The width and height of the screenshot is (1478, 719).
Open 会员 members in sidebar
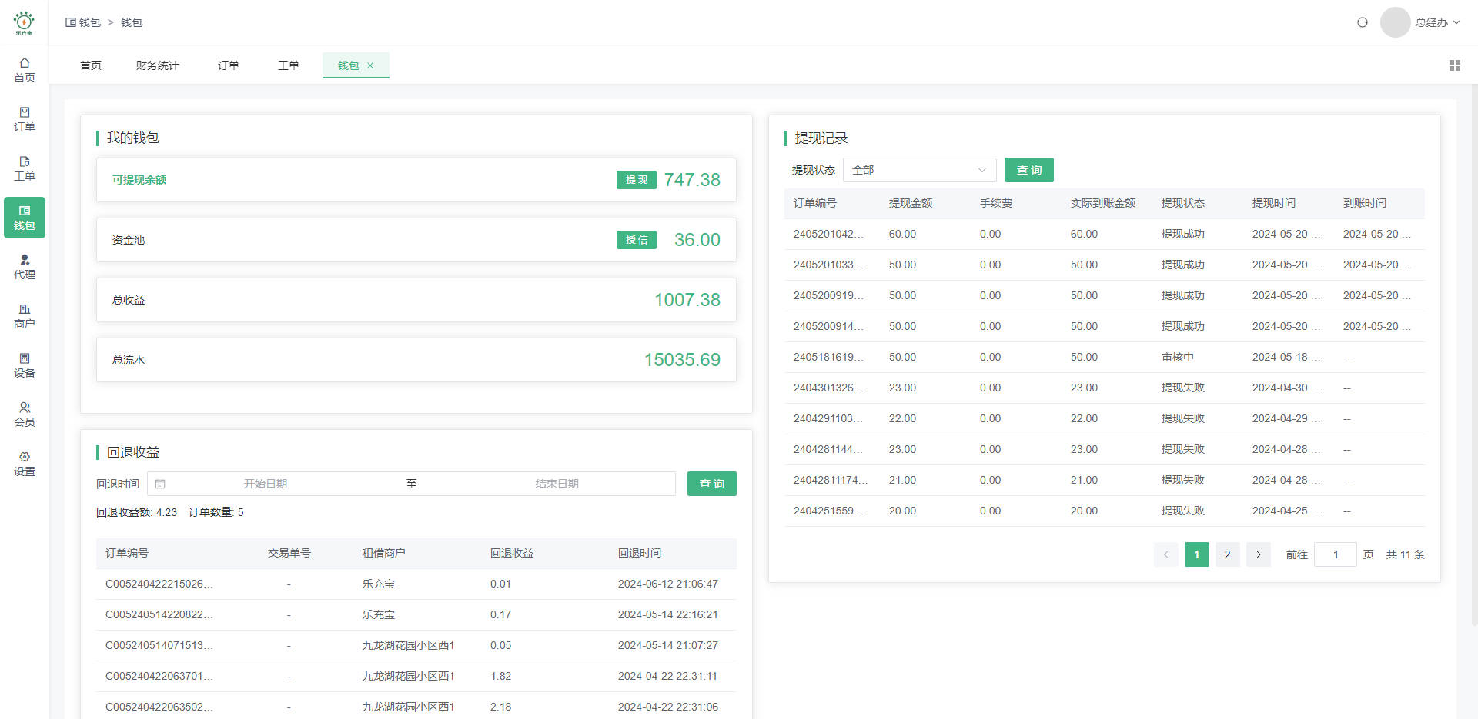(25, 414)
